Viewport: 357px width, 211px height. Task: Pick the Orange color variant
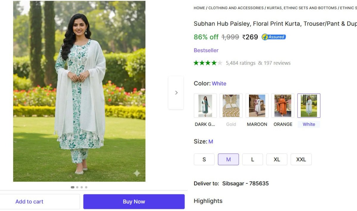click(283, 106)
